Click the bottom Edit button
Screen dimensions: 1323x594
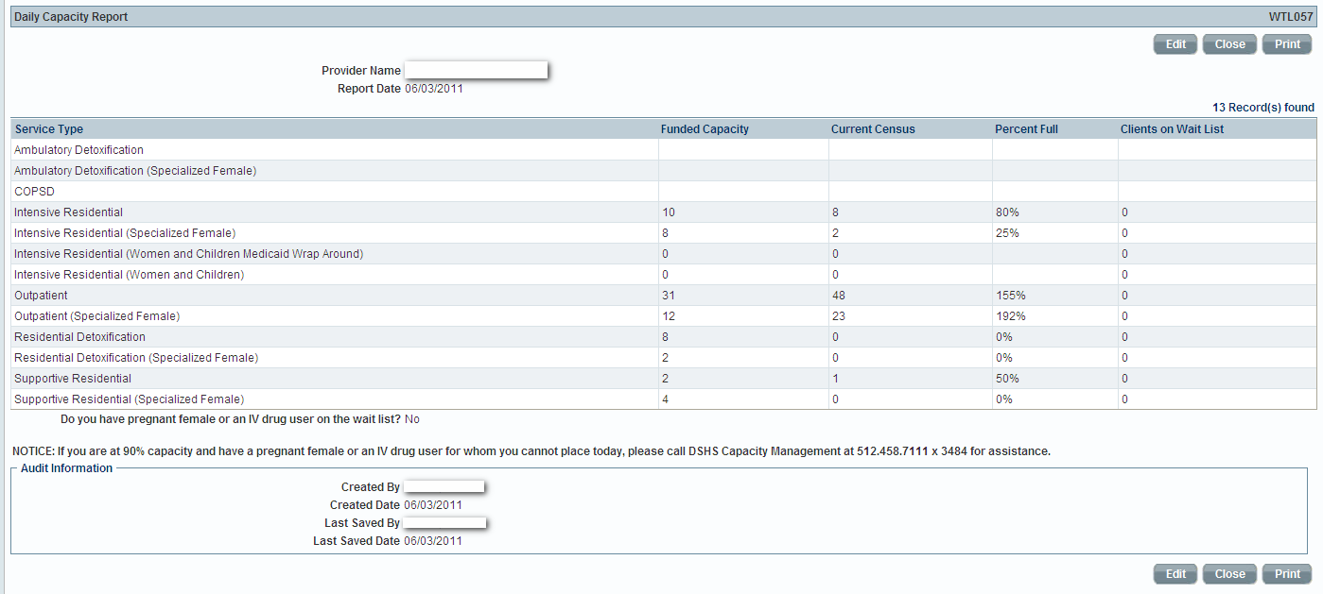(1175, 574)
